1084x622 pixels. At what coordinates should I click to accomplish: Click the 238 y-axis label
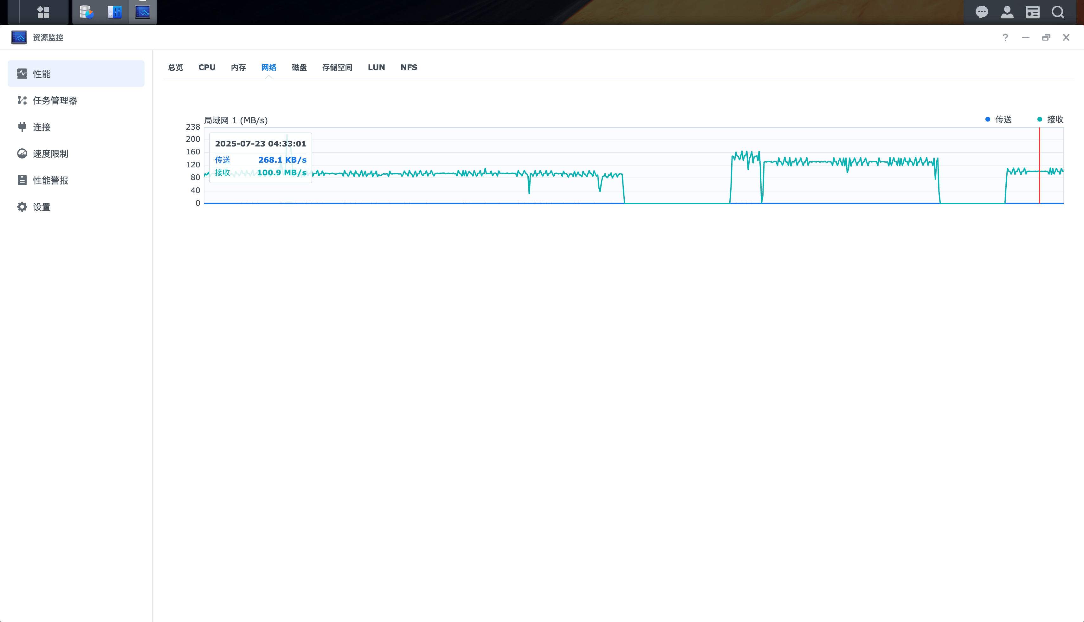[x=193, y=127]
